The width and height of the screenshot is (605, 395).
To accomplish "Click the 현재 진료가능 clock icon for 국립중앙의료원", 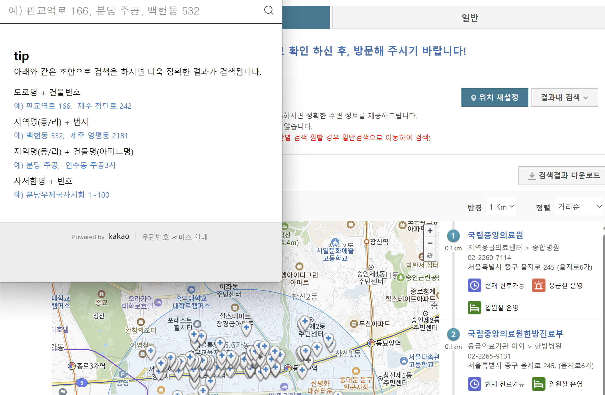I will pyautogui.click(x=474, y=285).
